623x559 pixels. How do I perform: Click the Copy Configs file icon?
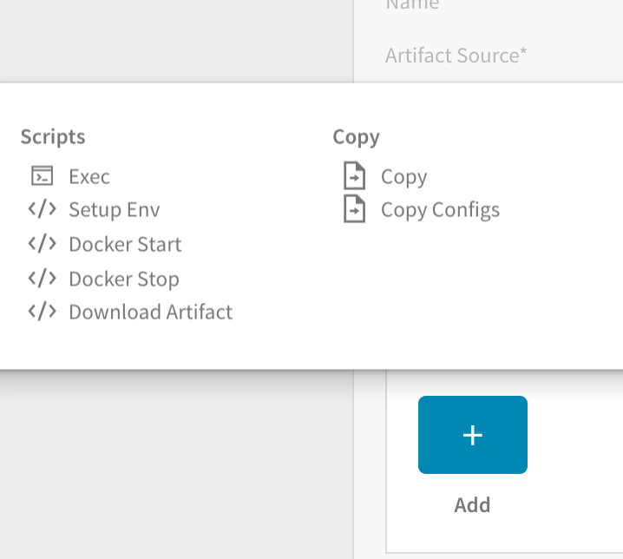(354, 208)
